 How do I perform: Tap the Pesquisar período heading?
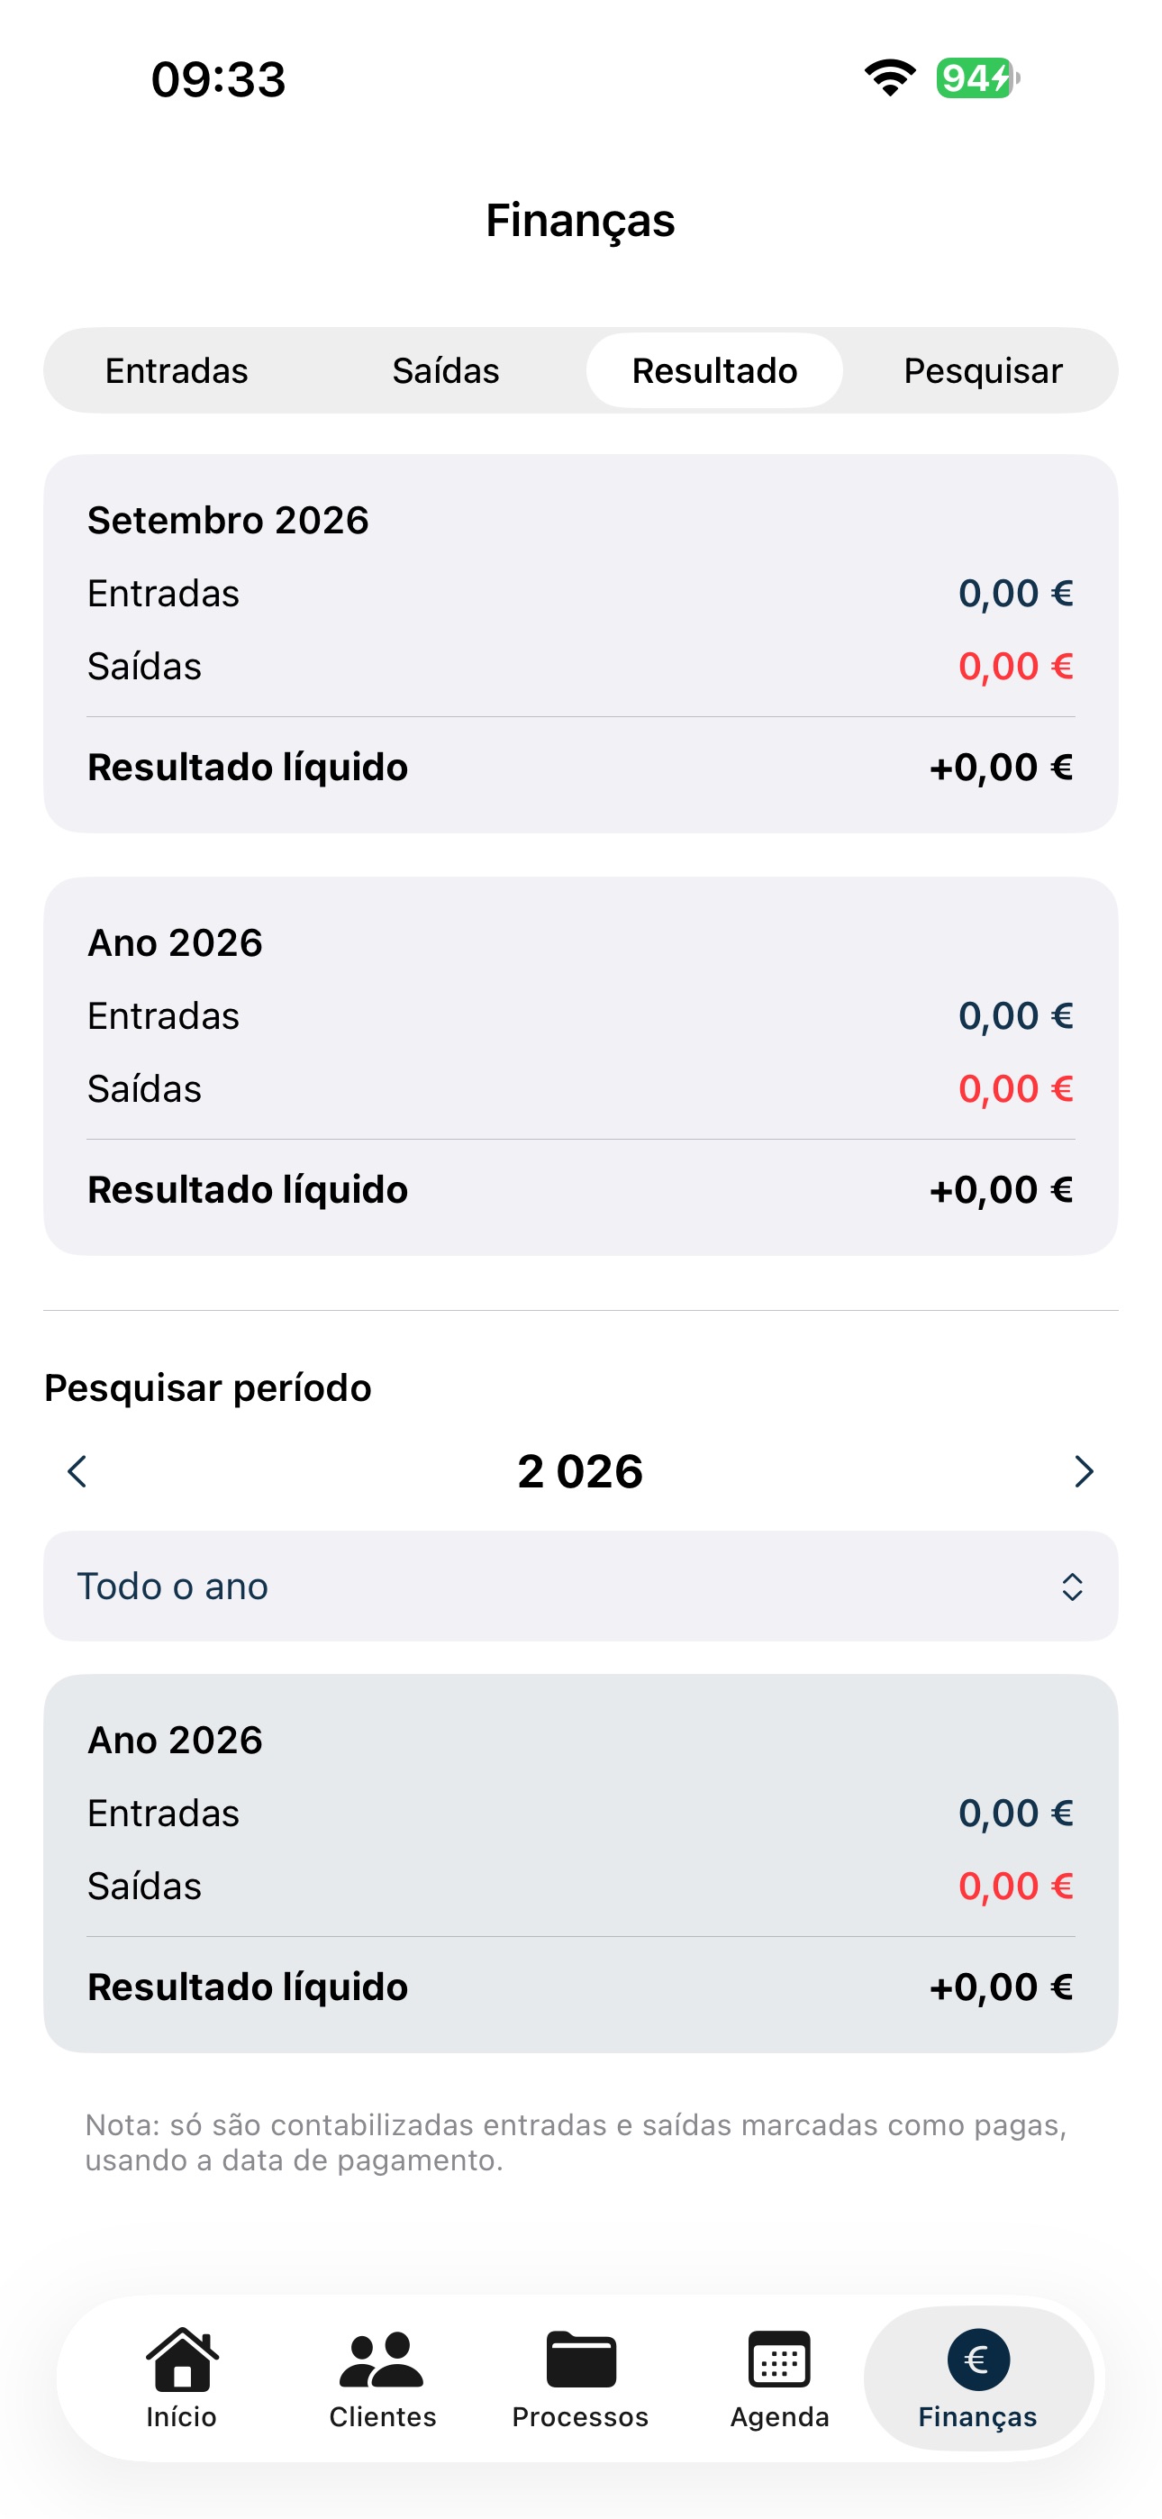point(208,1387)
